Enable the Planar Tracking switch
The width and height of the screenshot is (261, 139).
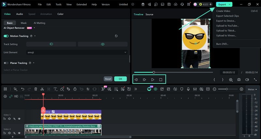[x=6, y=63]
